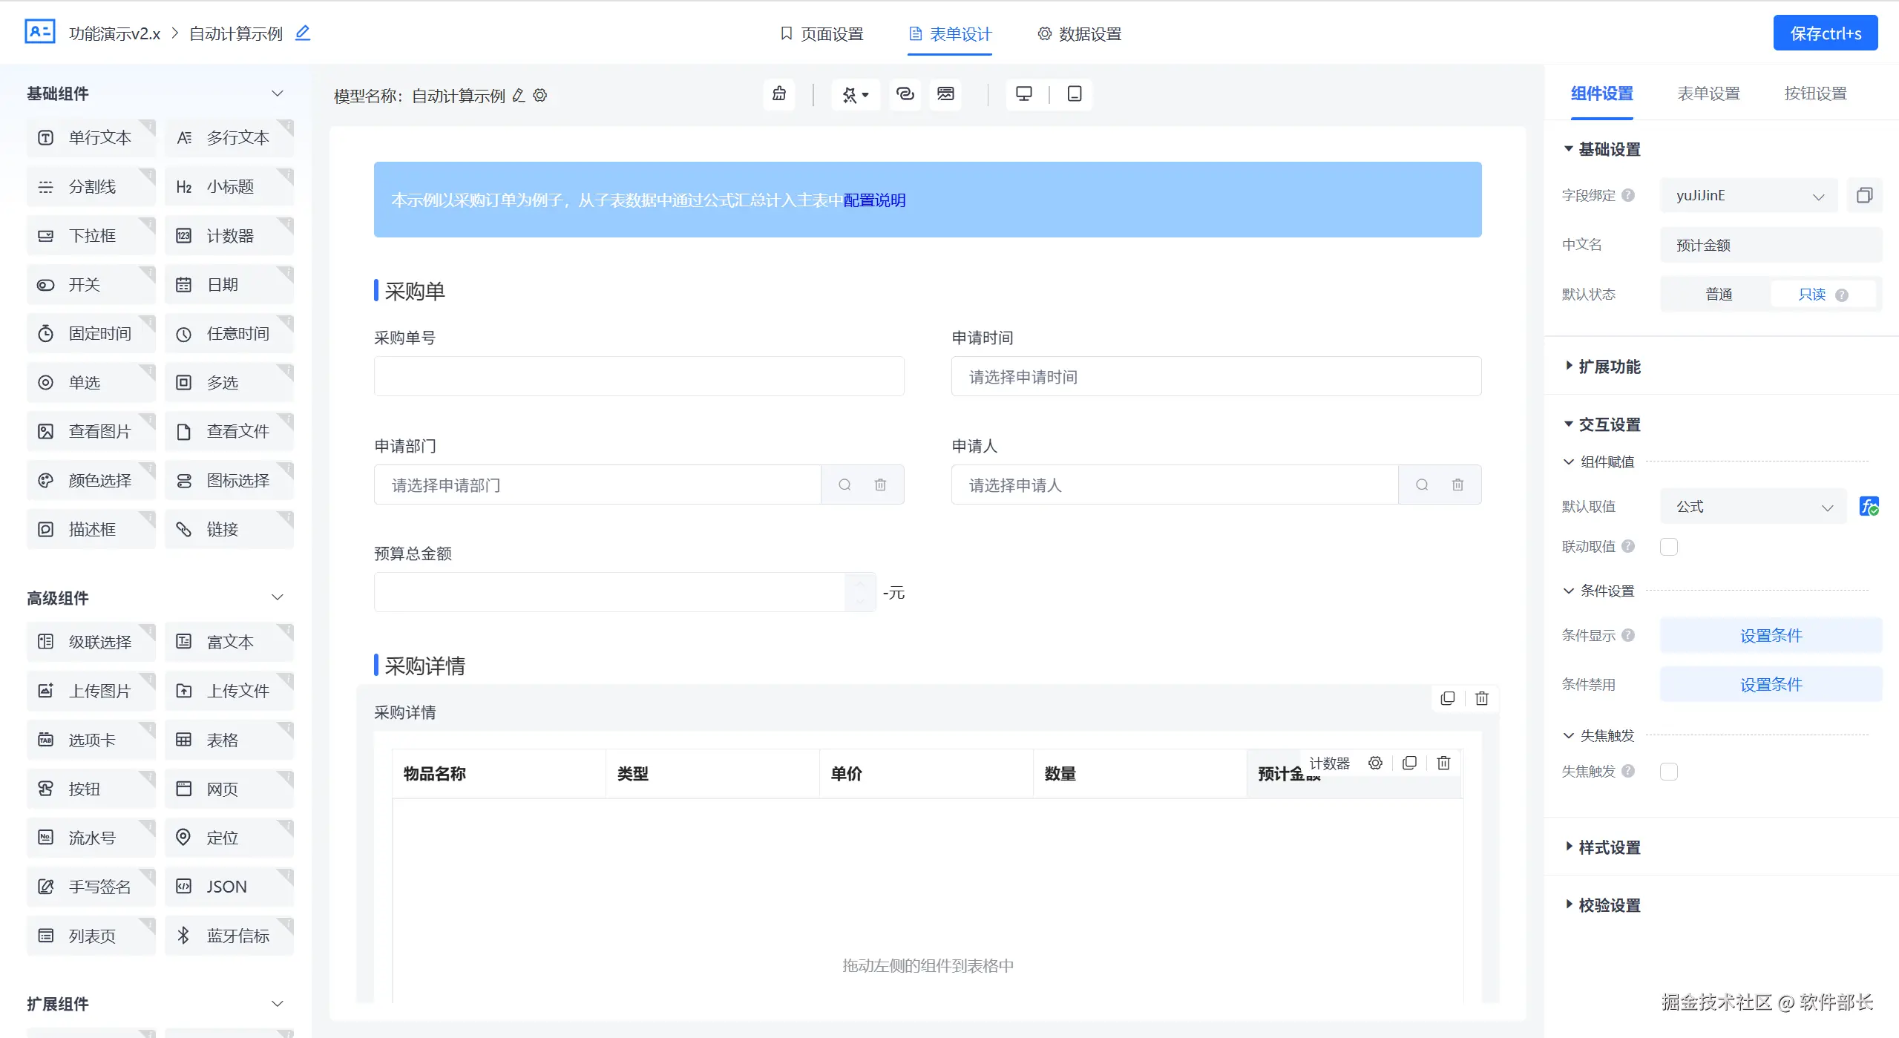The width and height of the screenshot is (1899, 1038).
Task: Switch to the 表单设置 tab
Action: pyautogui.click(x=1708, y=93)
